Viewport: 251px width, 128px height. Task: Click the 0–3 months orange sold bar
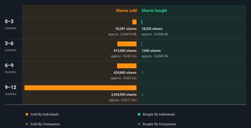coord(135,22)
